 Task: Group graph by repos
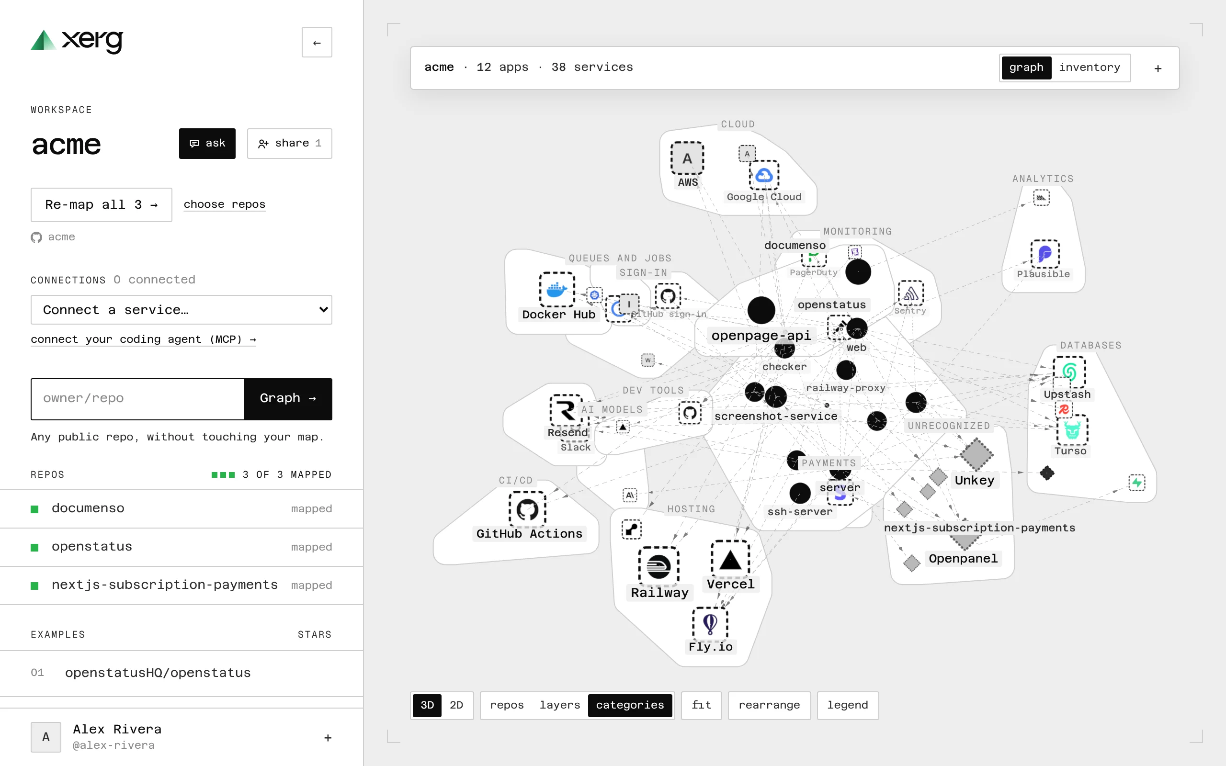click(x=507, y=705)
